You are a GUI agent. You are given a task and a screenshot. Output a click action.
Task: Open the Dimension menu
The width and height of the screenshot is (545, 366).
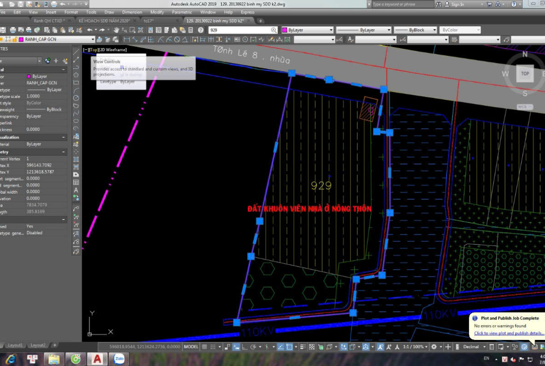pyautogui.click(x=132, y=12)
